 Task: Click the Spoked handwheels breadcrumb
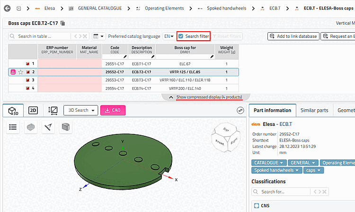[226, 9]
